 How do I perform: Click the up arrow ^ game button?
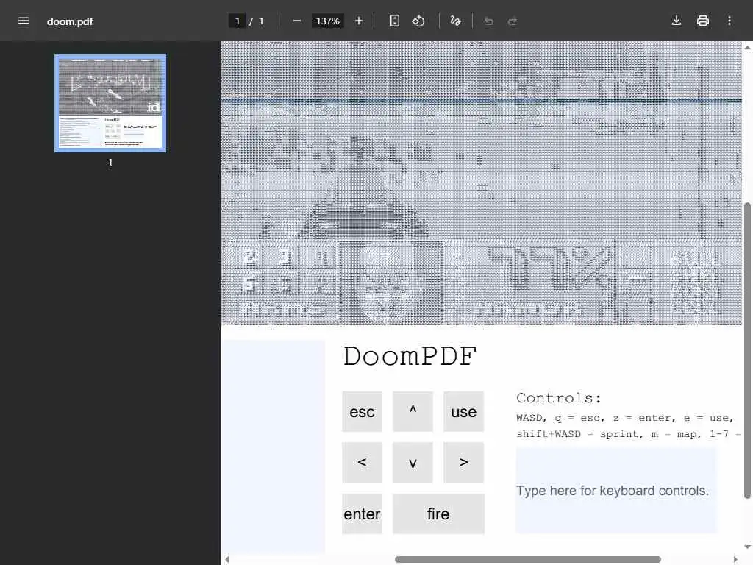pyautogui.click(x=413, y=411)
